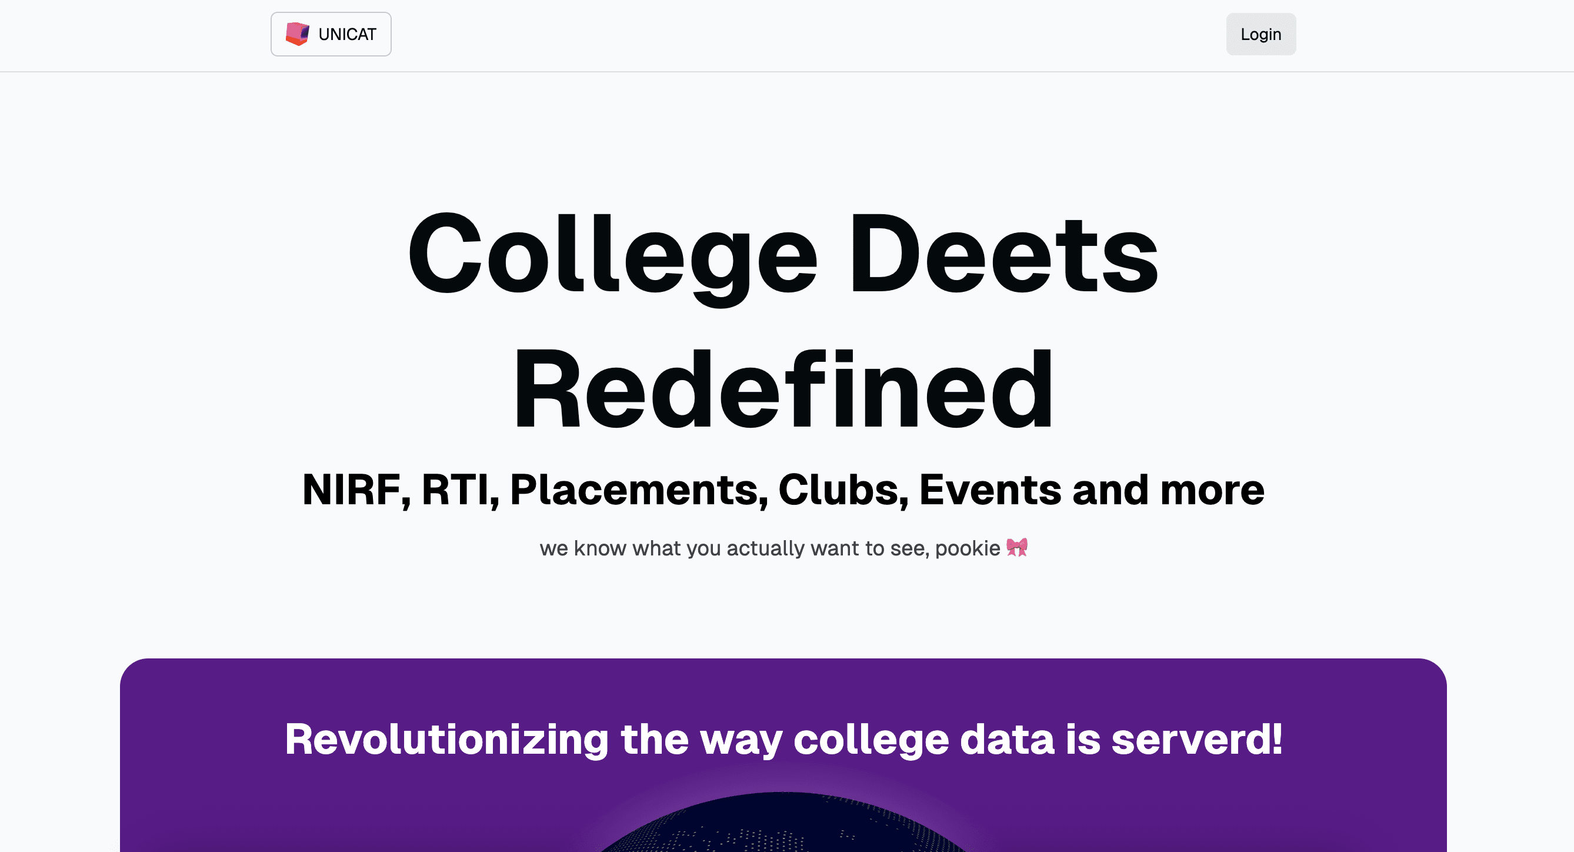Select the "Redefined" headline word
1574x852 pixels.
pyautogui.click(x=785, y=390)
